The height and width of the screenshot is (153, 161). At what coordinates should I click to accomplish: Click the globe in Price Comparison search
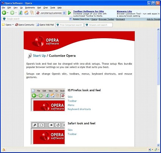[x=58, y=25]
